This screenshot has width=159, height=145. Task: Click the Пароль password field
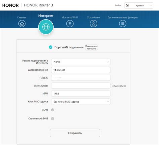pos(81,78)
